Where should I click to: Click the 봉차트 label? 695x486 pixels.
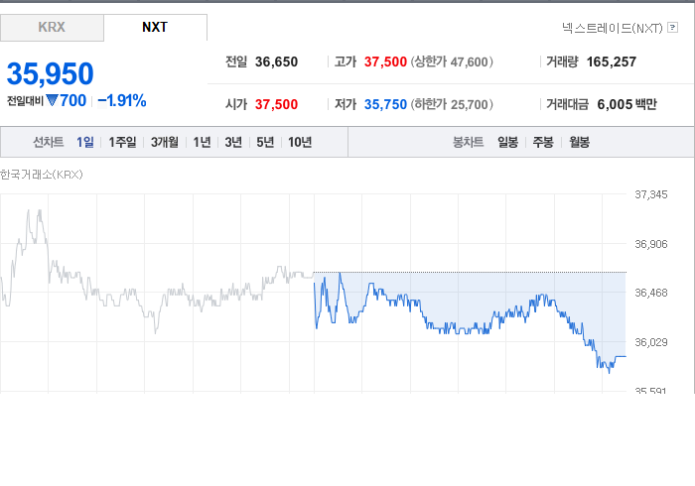468,142
